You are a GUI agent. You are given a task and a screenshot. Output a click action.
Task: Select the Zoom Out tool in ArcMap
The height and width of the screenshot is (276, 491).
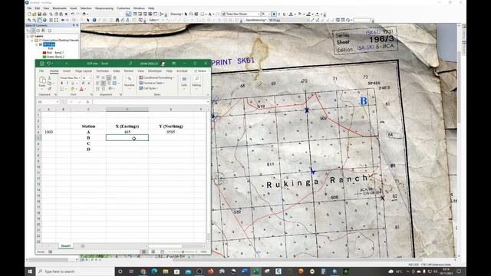(34, 20)
